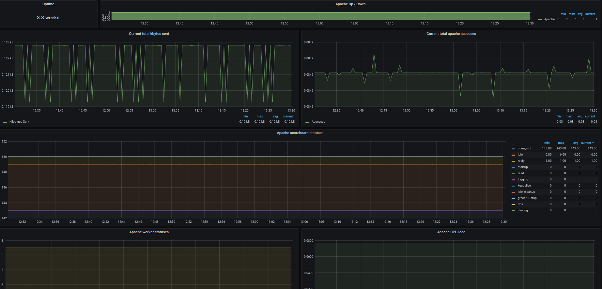Sort scoreboard legend by avg column
This screenshot has width=602, height=289.
pyautogui.click(x=576, y=143)
